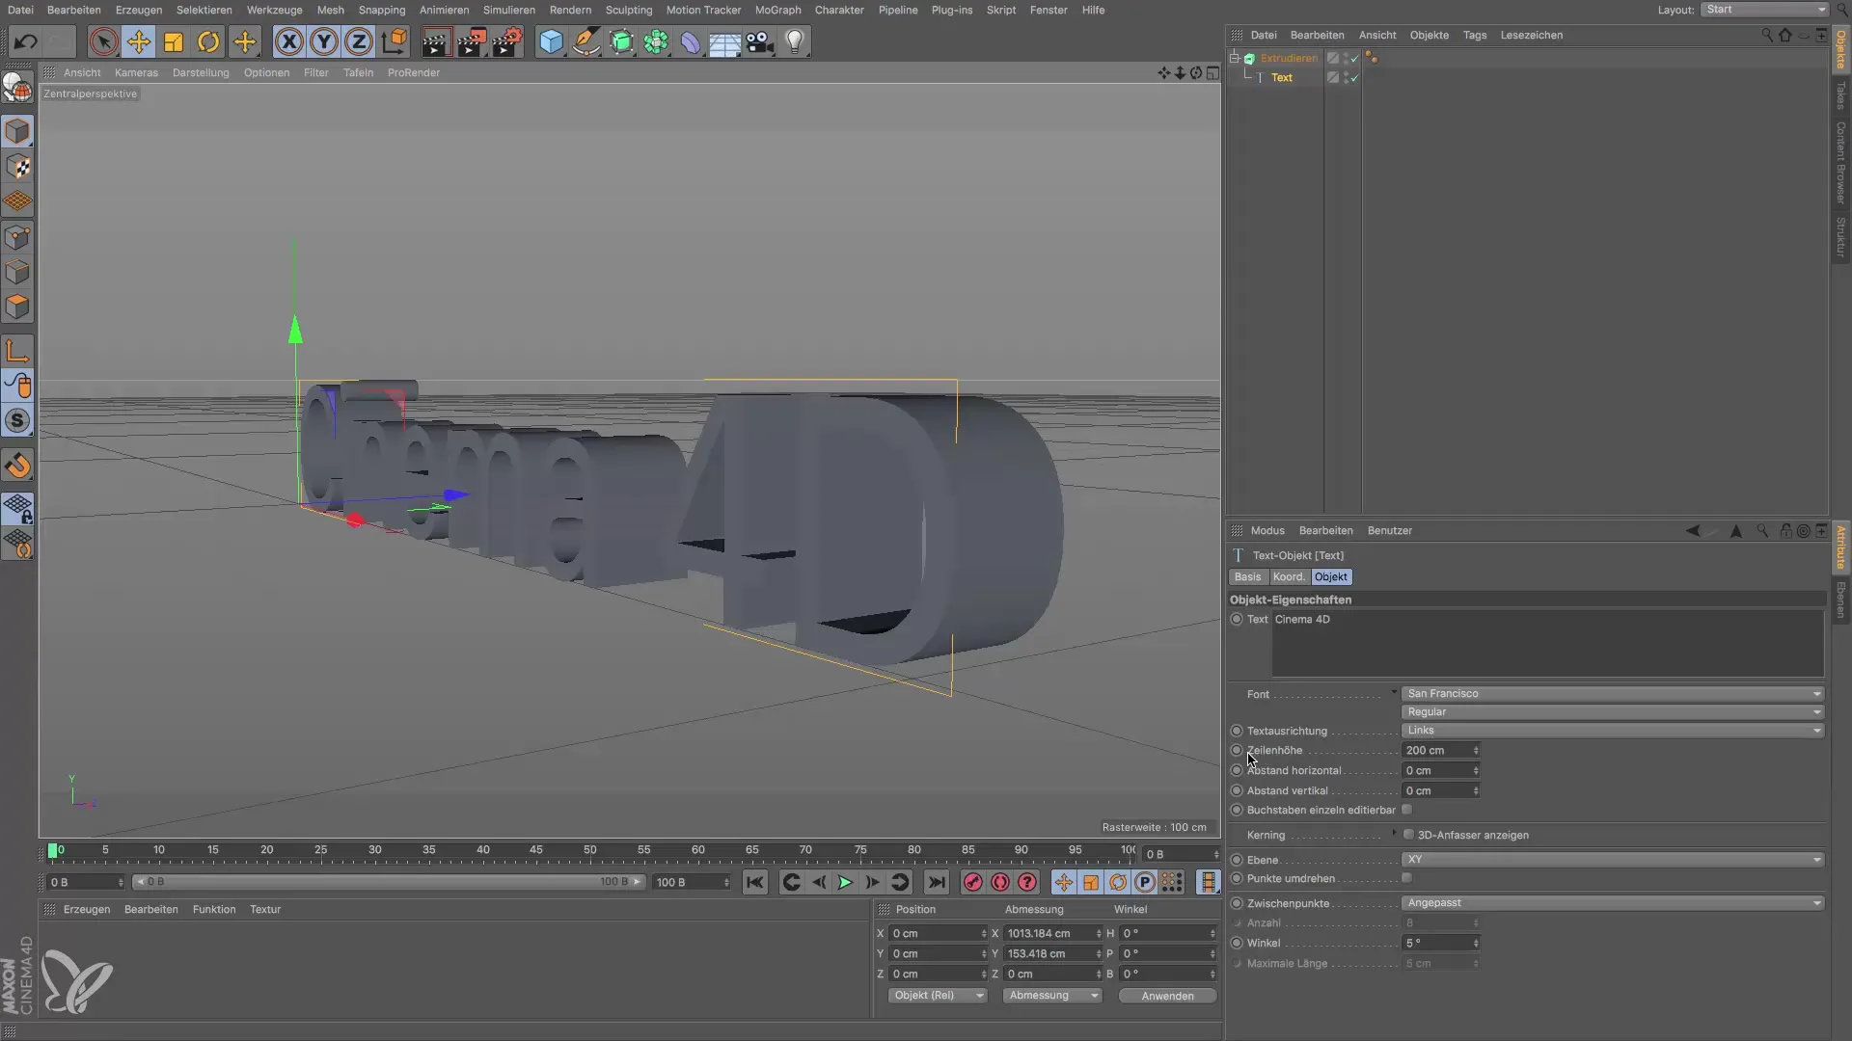Screen dimensions: 1852x1041
Task: Jump to the end of the animation
Action: tap(936, 882)
